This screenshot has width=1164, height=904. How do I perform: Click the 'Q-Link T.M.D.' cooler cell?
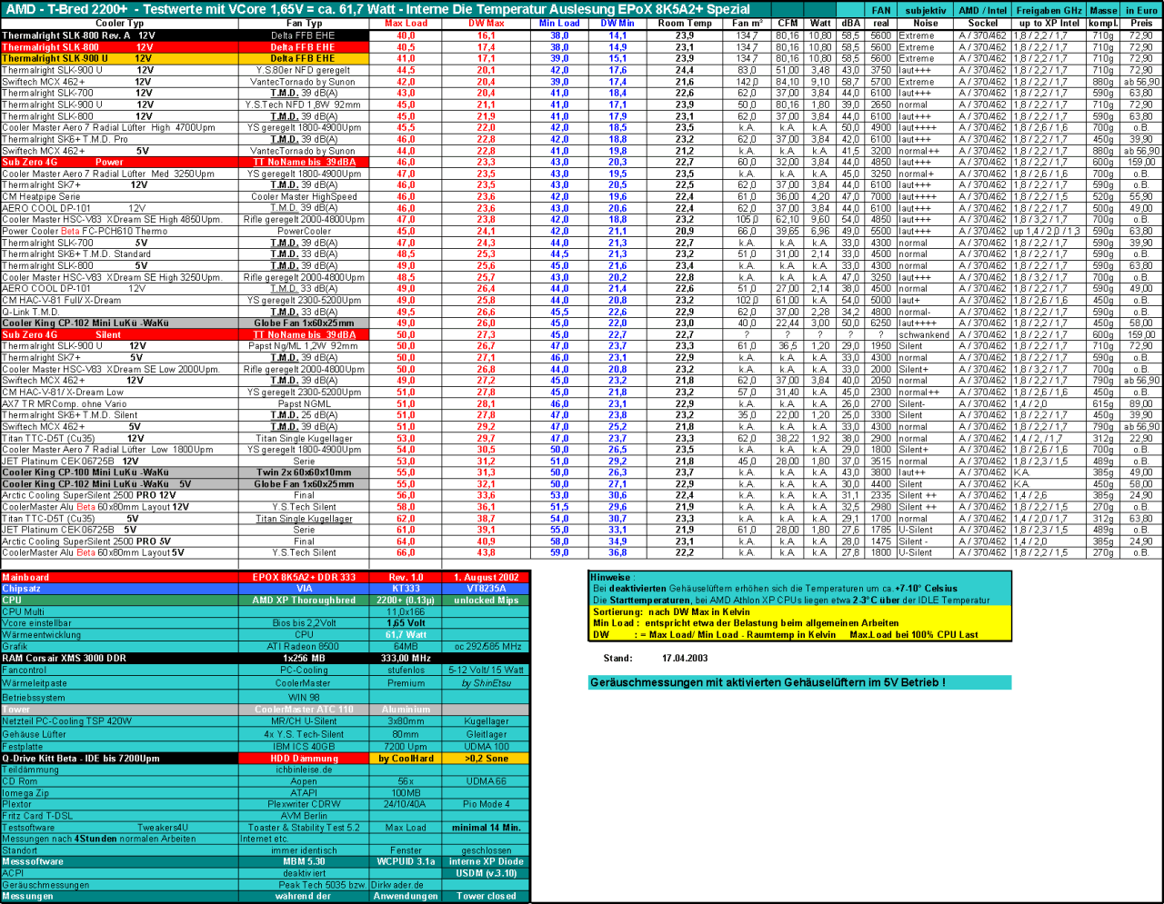pos(120,312)
